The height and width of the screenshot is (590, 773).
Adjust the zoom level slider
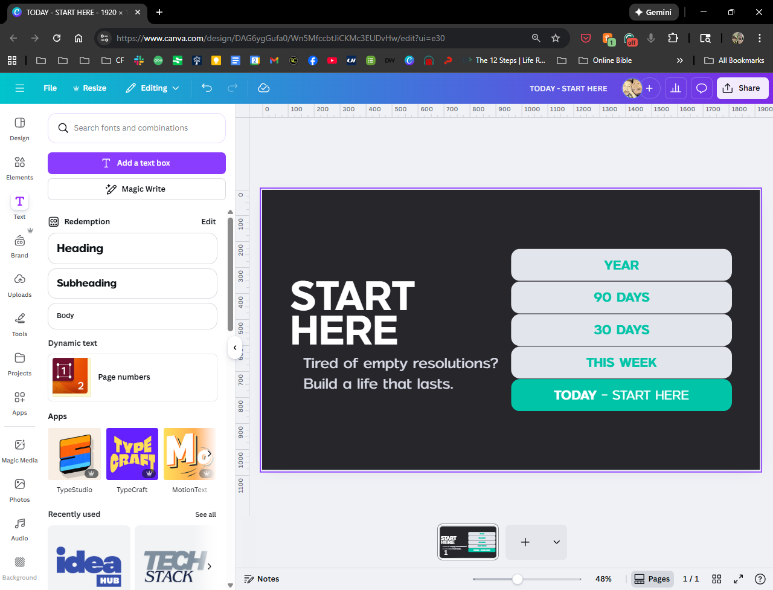518,579
